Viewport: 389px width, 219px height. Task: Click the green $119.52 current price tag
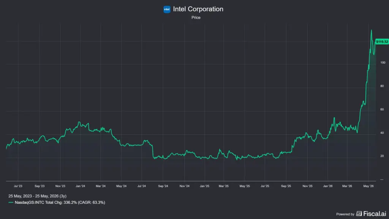(382, 42)
